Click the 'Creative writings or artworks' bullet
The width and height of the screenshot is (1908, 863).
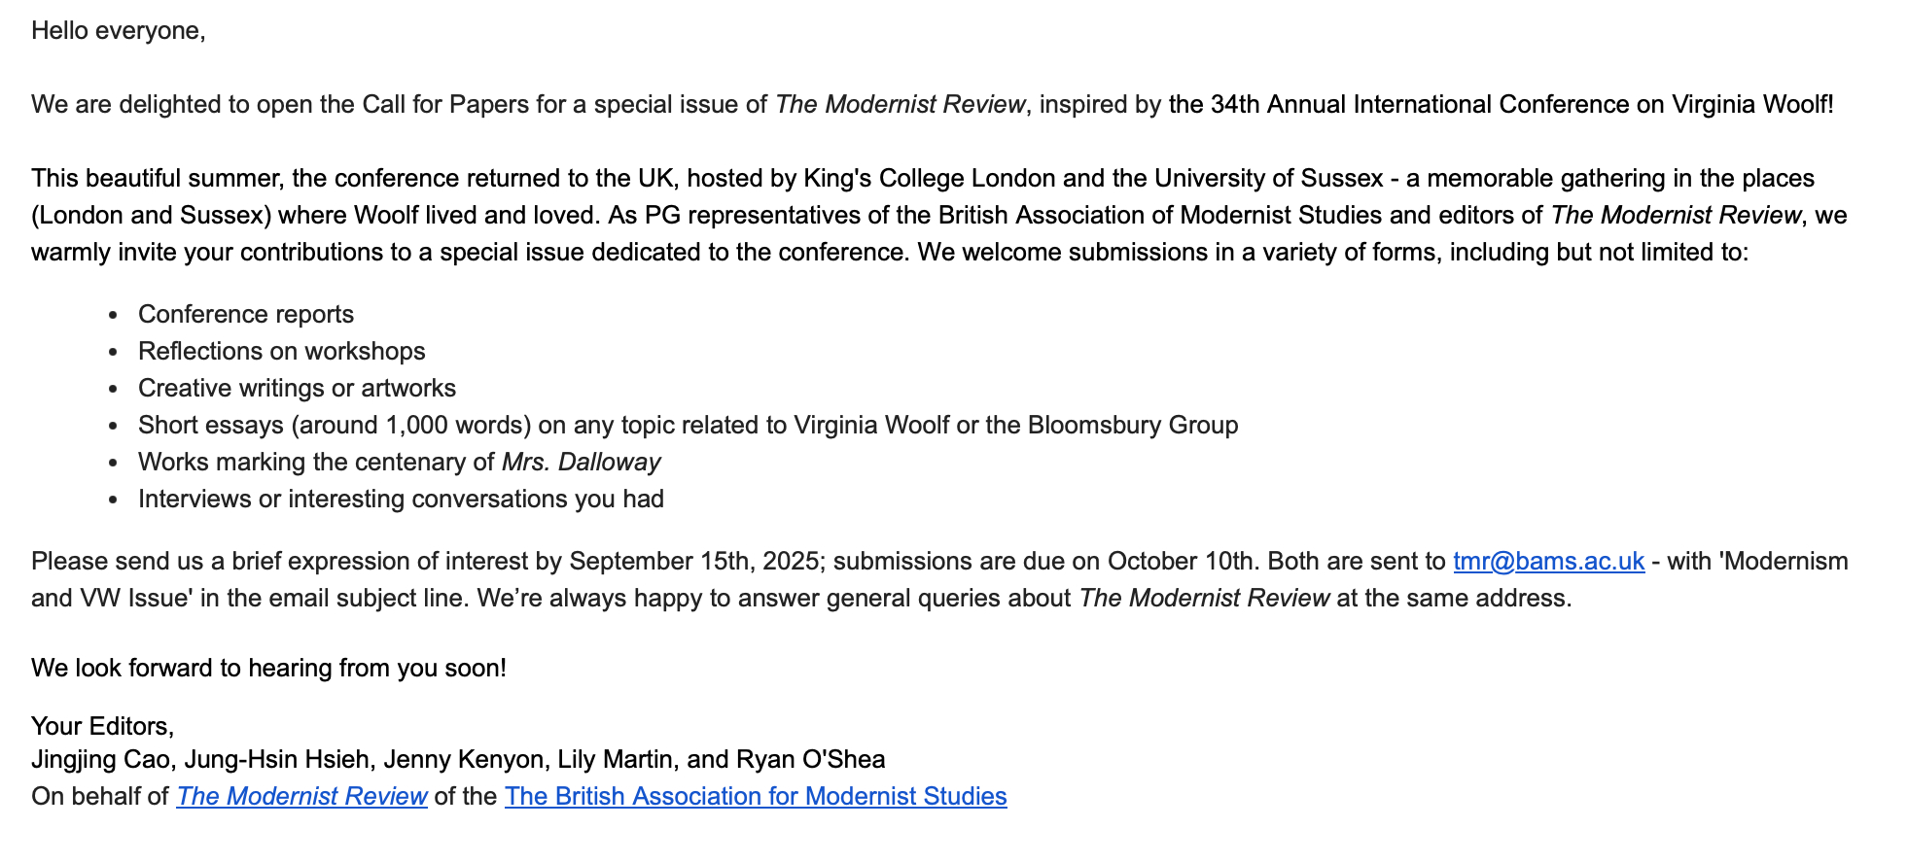coord(297,389)
